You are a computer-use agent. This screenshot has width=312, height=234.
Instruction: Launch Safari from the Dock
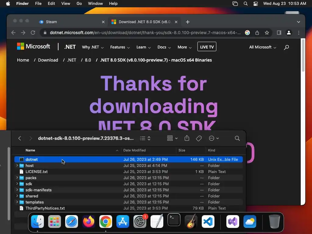tap(72, 222)
